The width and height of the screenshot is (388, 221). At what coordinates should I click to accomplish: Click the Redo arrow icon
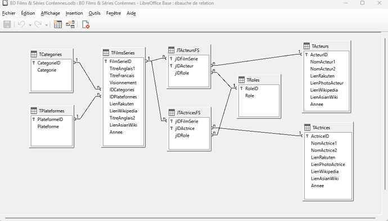click(38, 24)
